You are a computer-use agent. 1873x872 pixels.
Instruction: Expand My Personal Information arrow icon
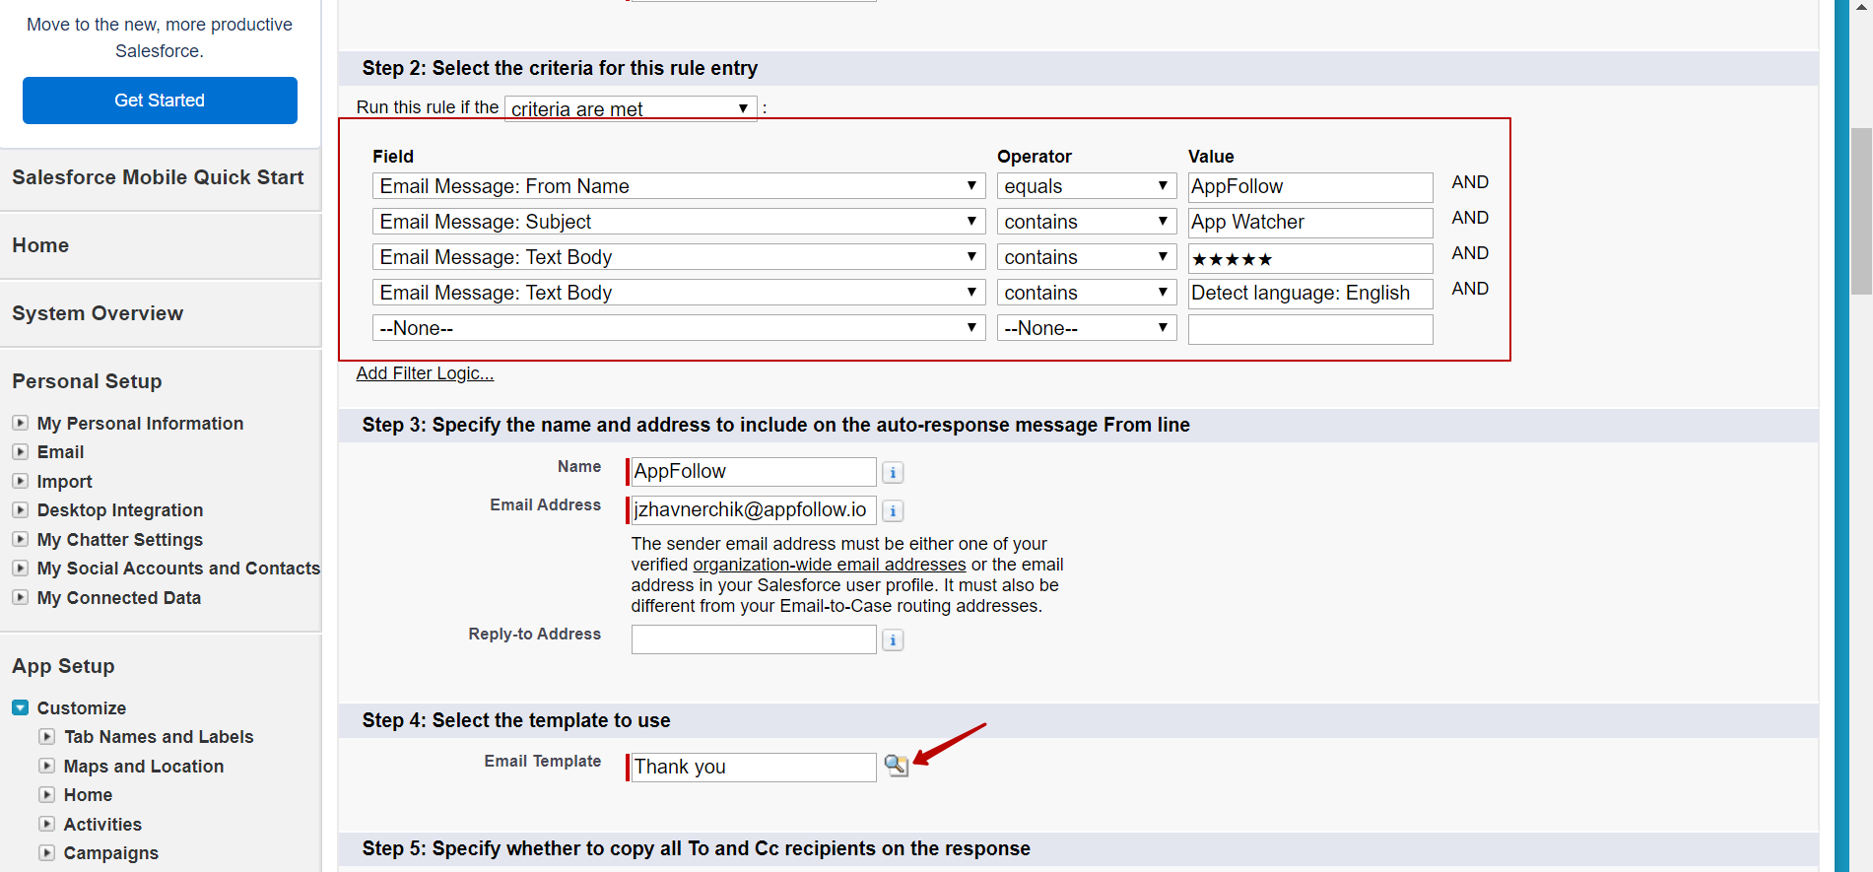(20, 423)
